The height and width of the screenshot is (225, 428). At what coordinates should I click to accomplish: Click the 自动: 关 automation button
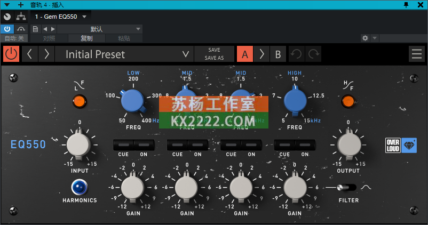pyautogui.click(x=14, y=38)
